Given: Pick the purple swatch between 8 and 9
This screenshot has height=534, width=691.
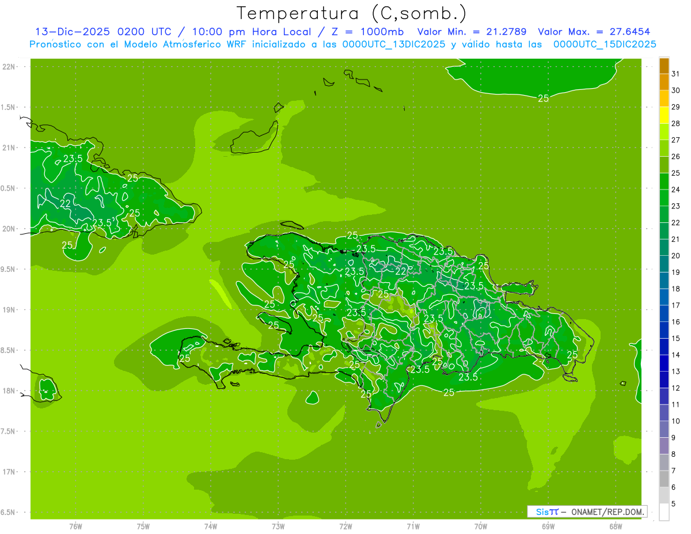Looking at the screenshot, I should (664, 446).
